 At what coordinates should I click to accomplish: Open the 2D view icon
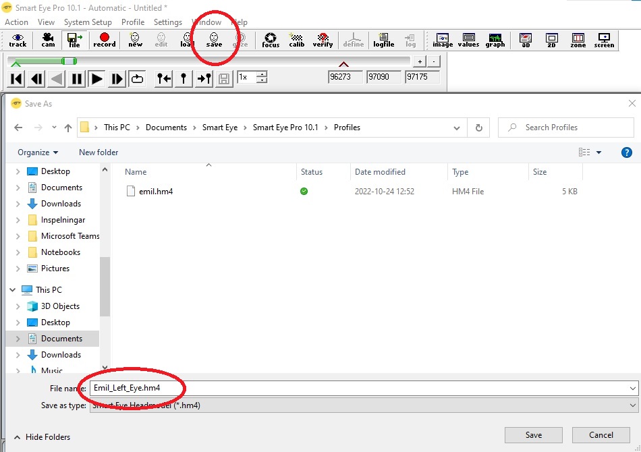point(551,40)
